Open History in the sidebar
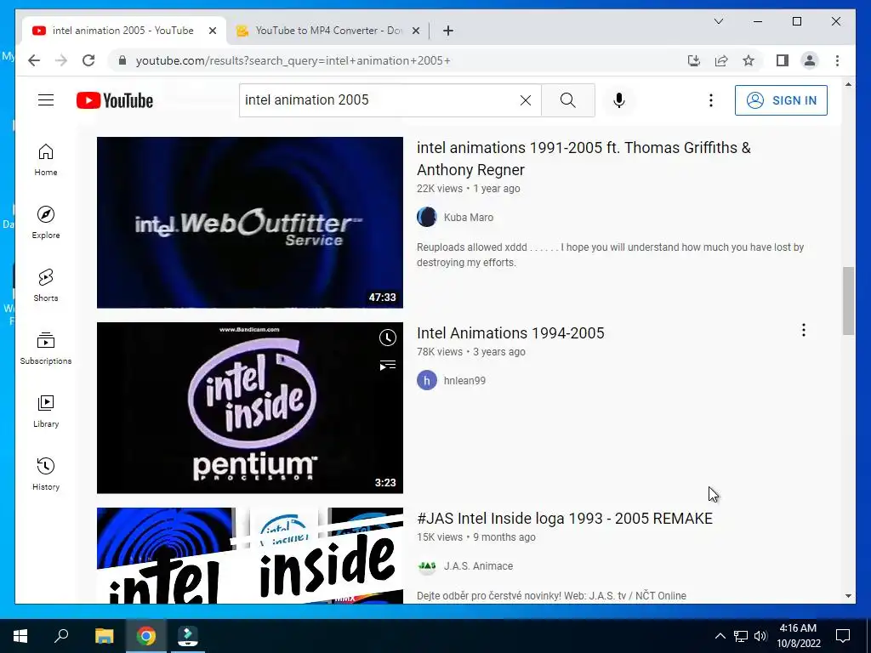This screenshot has height=653, width=871. (46, 474)
